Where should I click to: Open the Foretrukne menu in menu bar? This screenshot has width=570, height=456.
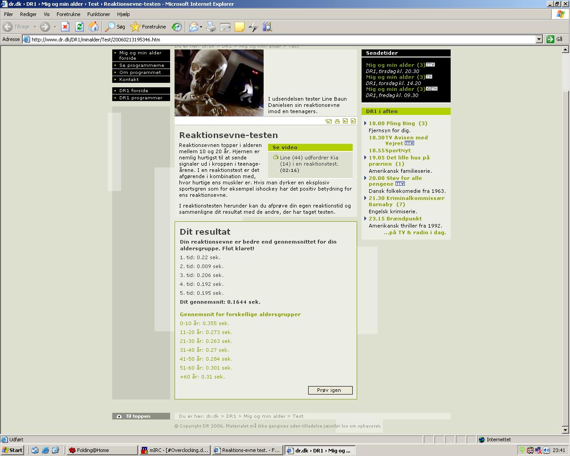pyautogui.click(x=69, y=14)
